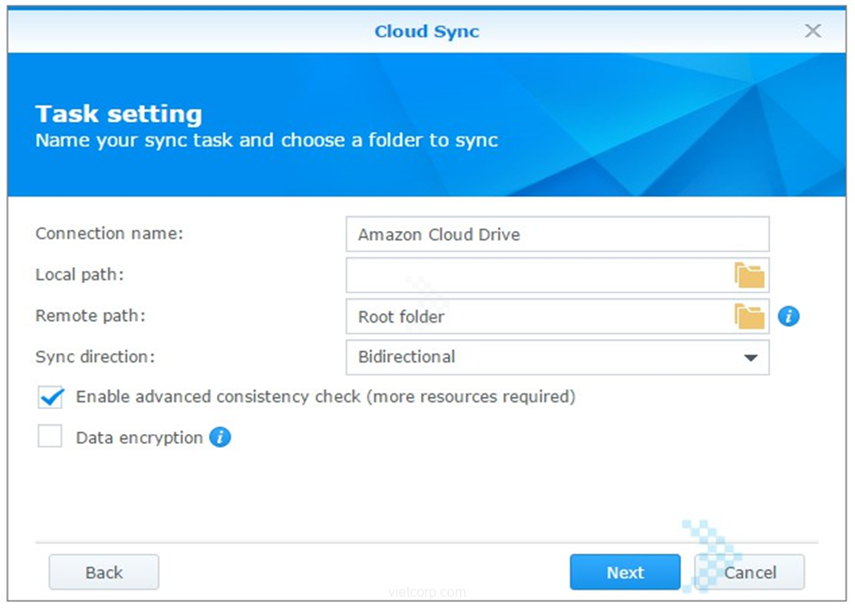Click the info icon beside Remote path
The width and height of the screenshot is (855, 608).
[x=788, y=317]
